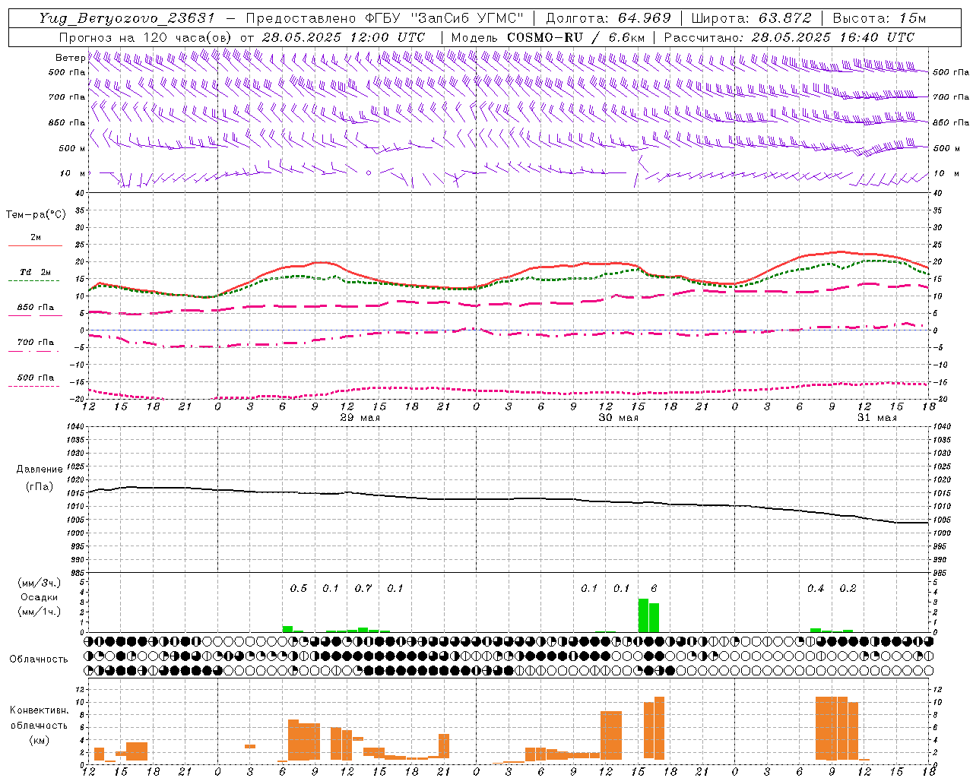
Task: Click the precipitation amount labelled 6
Action: click(654, 588)
